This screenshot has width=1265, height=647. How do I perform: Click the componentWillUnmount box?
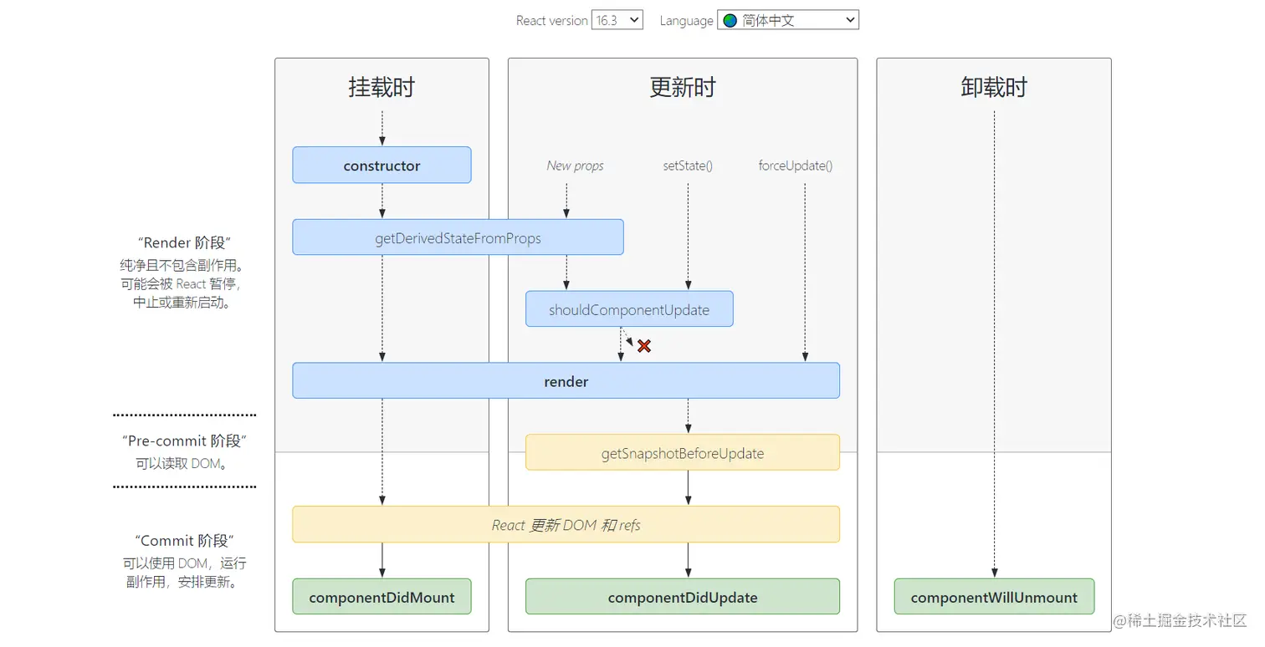[x=994, y=597]
